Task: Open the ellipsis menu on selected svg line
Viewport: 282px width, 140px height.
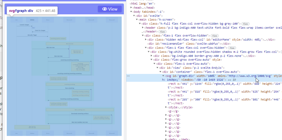Action: pos(128,76)
